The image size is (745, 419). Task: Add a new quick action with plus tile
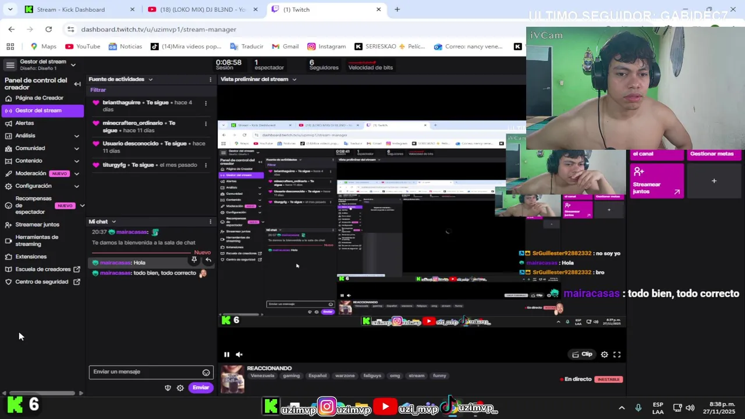coord(714,180)
